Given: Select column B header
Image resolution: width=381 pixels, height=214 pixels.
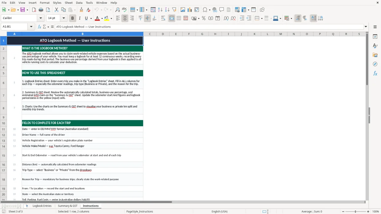Looking at the screenshot, I should (x=83, y=34).
